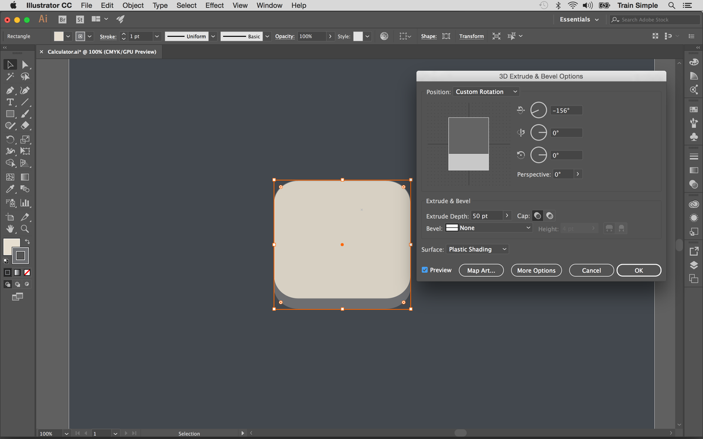The image size is (703, 439).
Task: Enable the solid Cap option
Action: click(537, 215)
